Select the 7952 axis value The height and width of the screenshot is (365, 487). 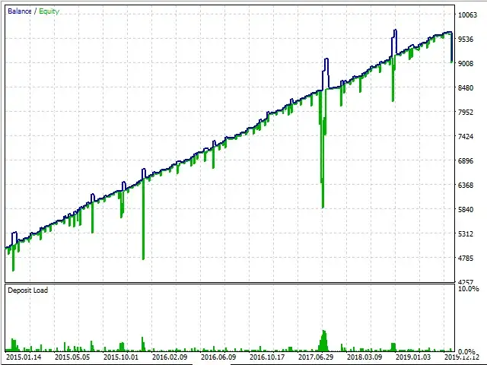[x=466, y=112]
